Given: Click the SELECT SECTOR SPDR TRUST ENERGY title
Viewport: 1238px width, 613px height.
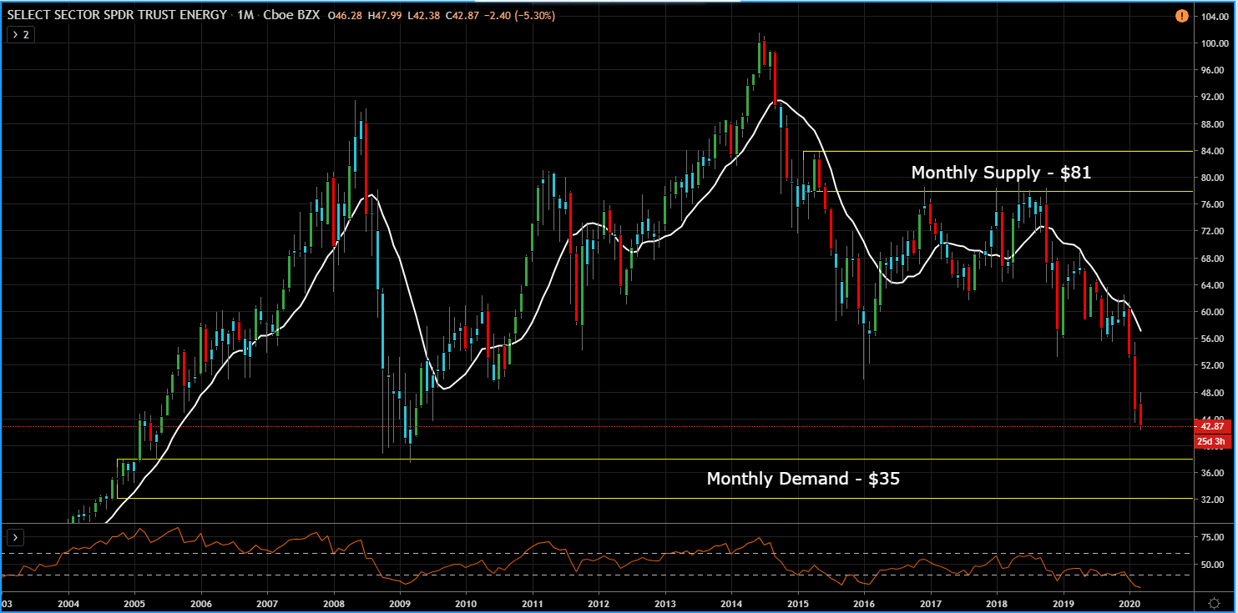Looking at the screenshot, I should (x=117, y=16).
